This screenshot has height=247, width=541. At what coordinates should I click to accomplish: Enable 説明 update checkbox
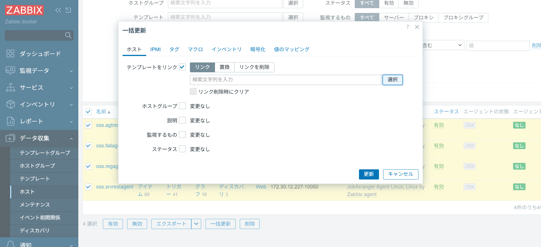(x=182, y=120)
